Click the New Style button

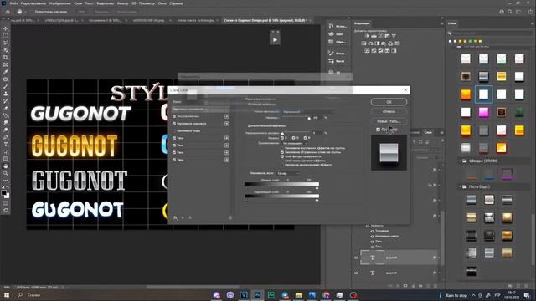(x=389, y=121)
